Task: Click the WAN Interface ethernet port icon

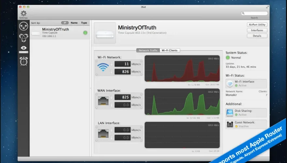Action: click(103, 101)
